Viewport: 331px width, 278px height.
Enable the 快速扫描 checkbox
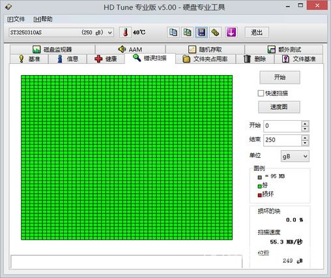click(261, 93)
